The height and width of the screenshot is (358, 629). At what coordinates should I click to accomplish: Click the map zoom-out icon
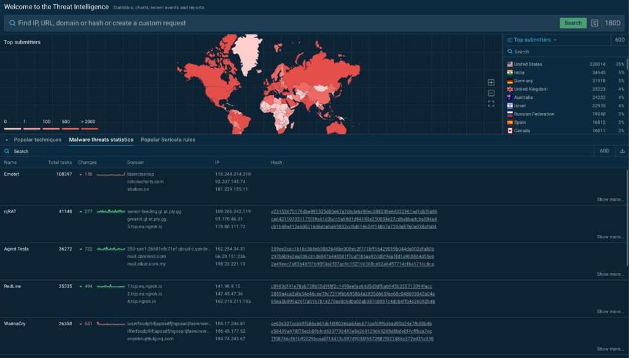[x=491, y=93]
